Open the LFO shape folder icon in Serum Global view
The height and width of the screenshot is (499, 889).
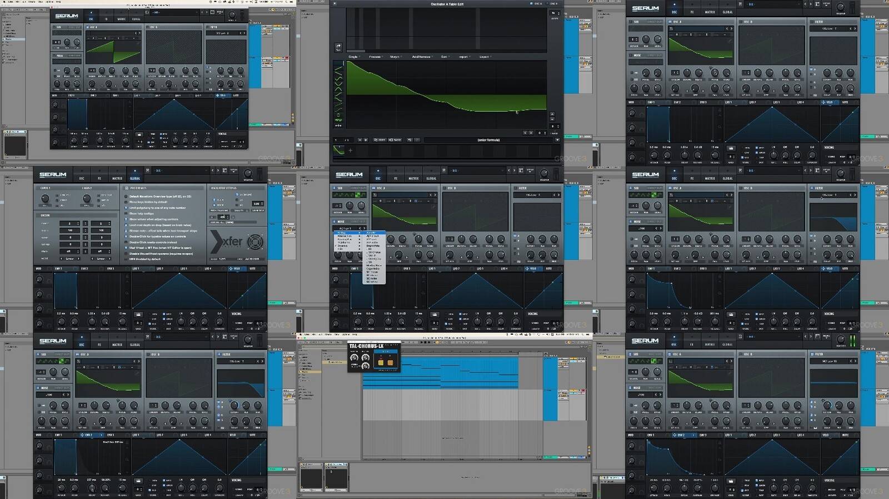click(x=138, y=314)
